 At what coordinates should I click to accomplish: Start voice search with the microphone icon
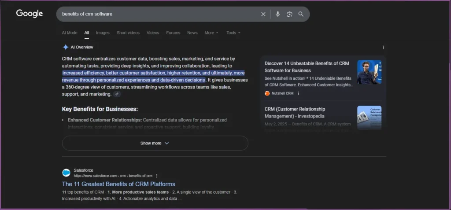(277, 14)
